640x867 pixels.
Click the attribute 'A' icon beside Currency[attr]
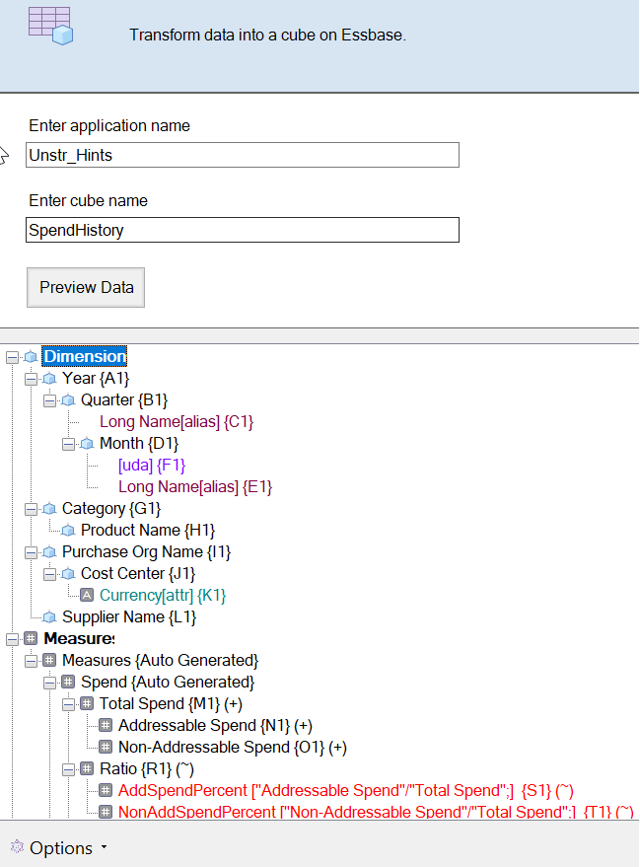click(x=87, y=594)
